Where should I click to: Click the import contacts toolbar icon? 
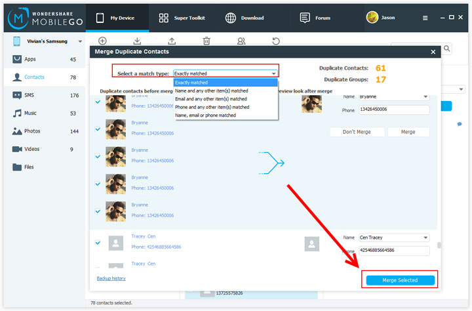click(137, 41)
